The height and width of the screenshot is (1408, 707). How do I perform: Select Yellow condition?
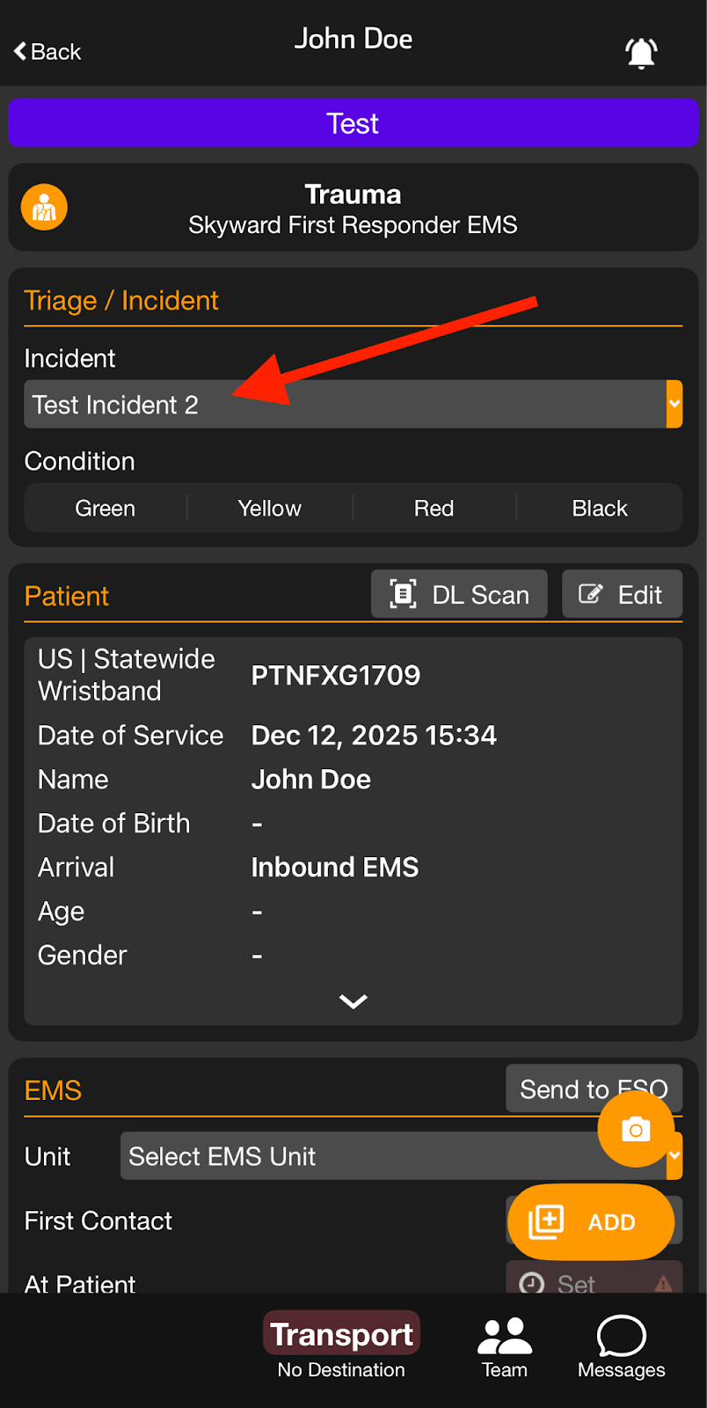point(269,509)
